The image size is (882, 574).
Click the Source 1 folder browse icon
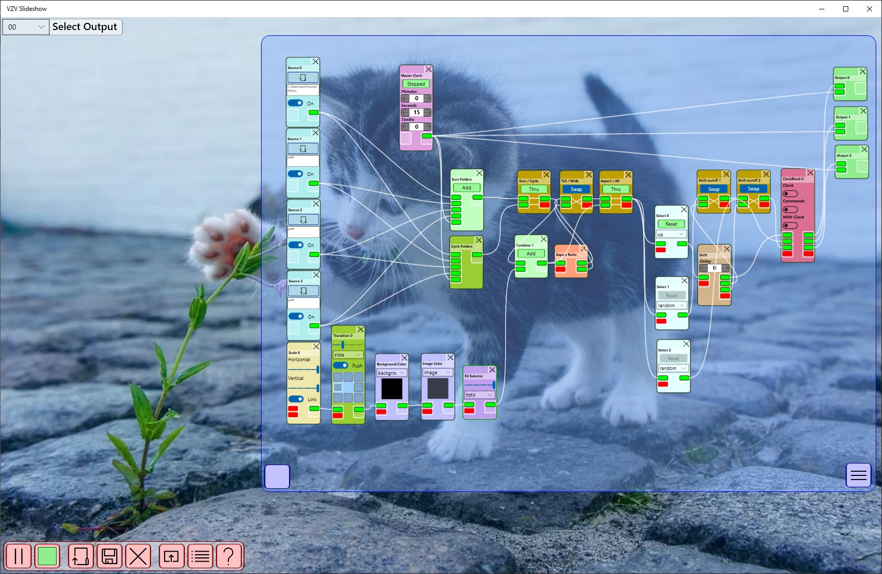coord(303,148)
